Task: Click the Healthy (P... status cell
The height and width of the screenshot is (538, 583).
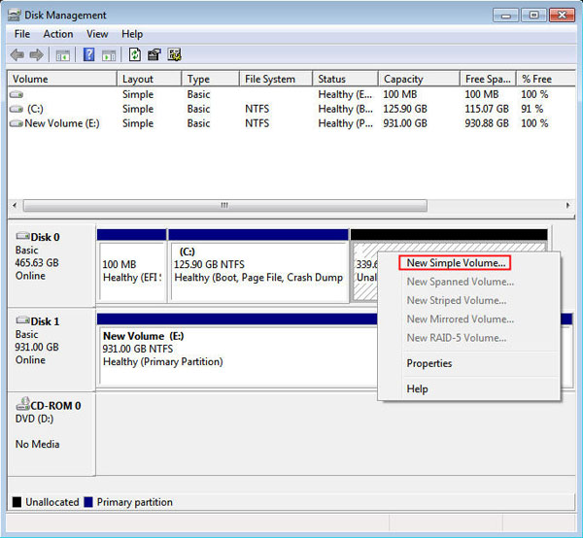Action: coord(345,123)
